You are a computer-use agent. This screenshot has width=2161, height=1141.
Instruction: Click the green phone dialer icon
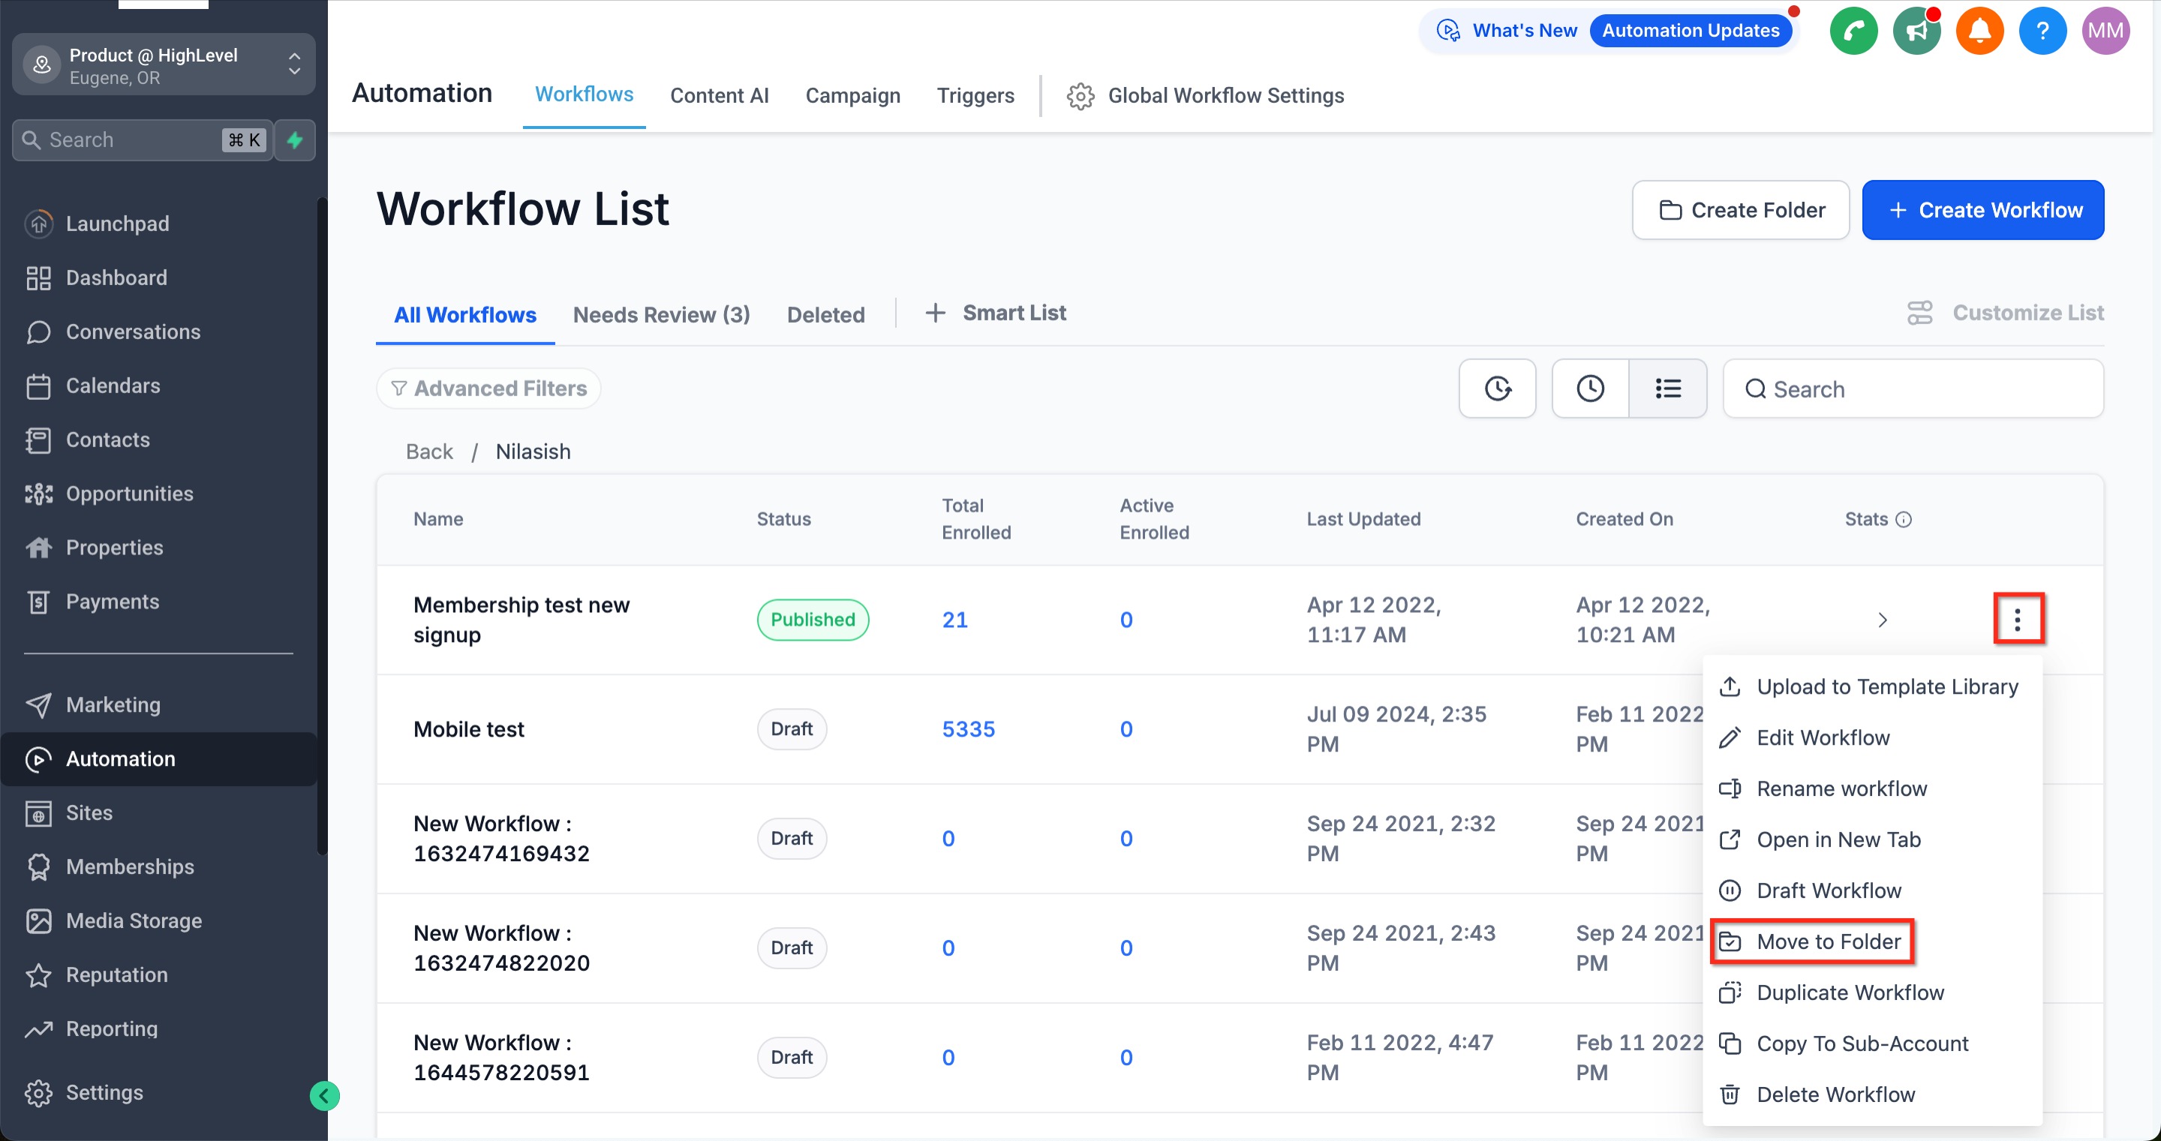click(x=1853, y=31)
